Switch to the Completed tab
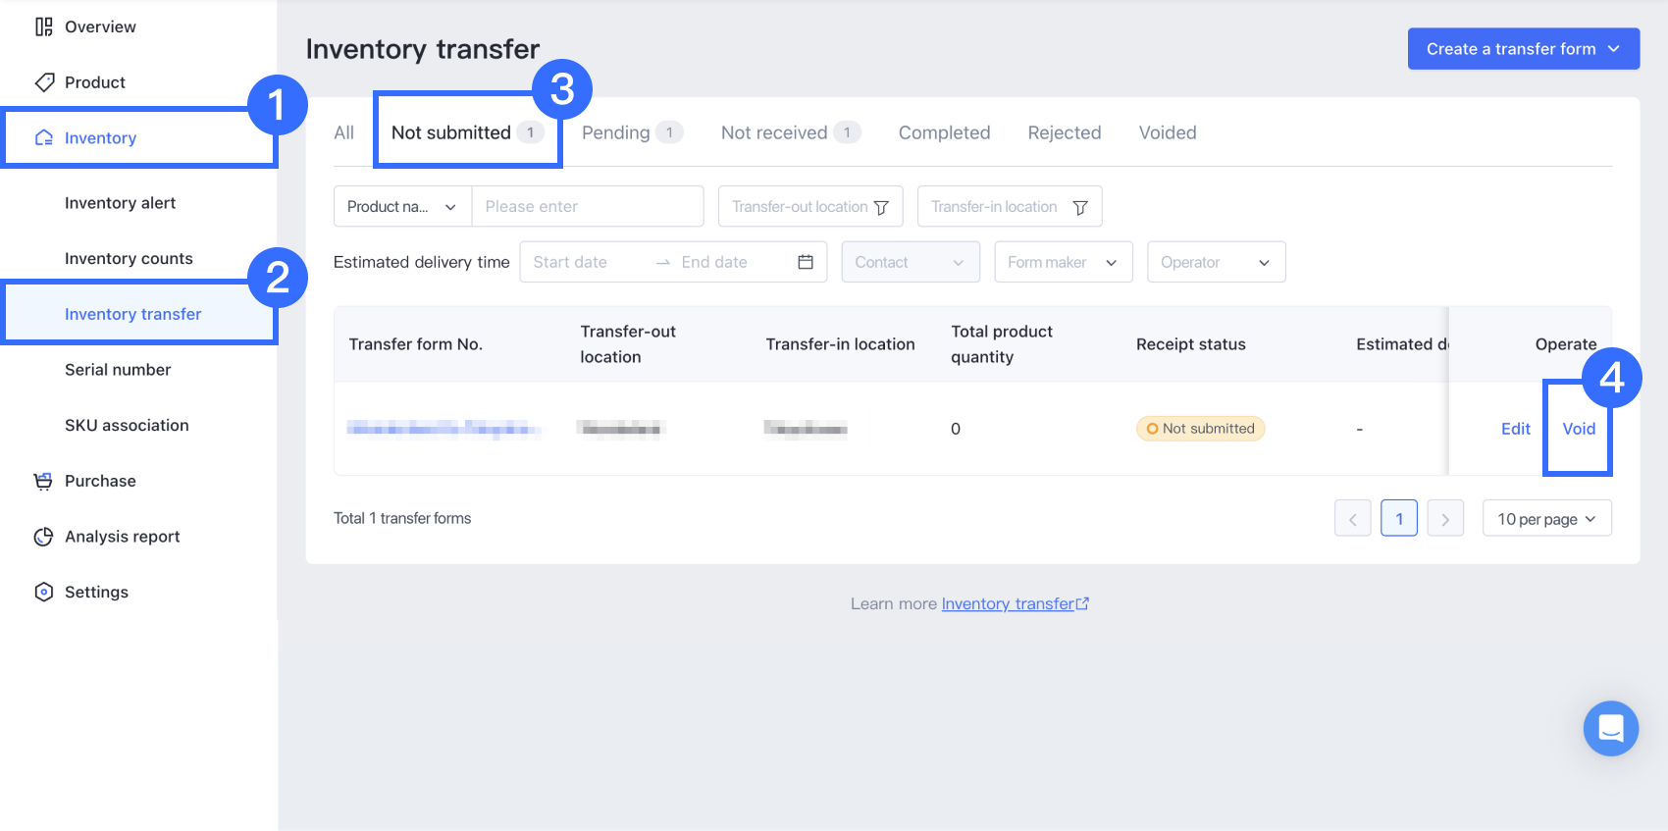Screen dimensions: 1668x831 click(944, 132)
